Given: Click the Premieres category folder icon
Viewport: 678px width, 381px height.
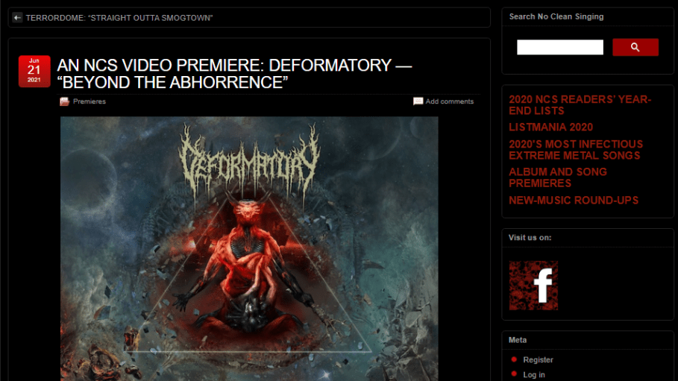Looking at the screenshot, I should (x=64, y=101).
